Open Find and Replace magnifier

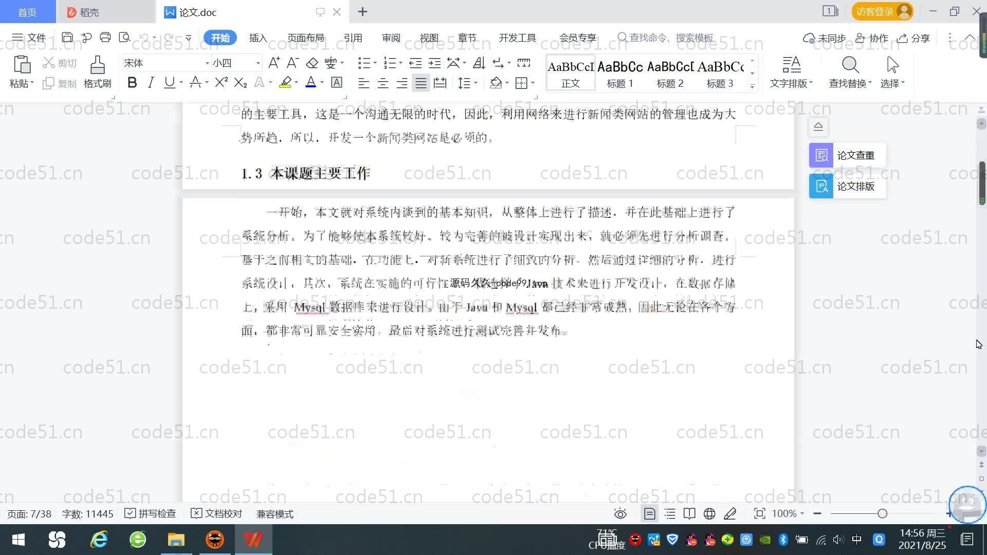click(x=850, y=71)
